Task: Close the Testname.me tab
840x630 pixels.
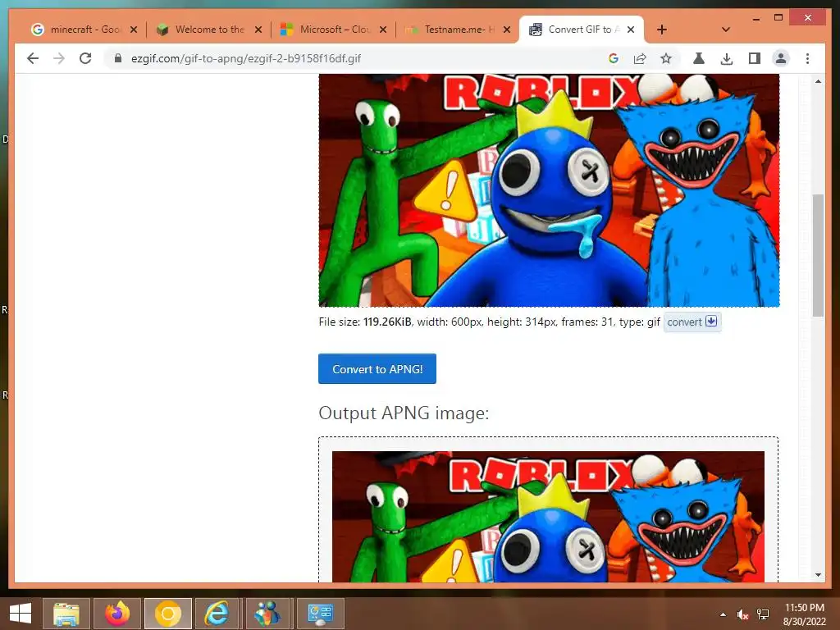Action: 507,30
